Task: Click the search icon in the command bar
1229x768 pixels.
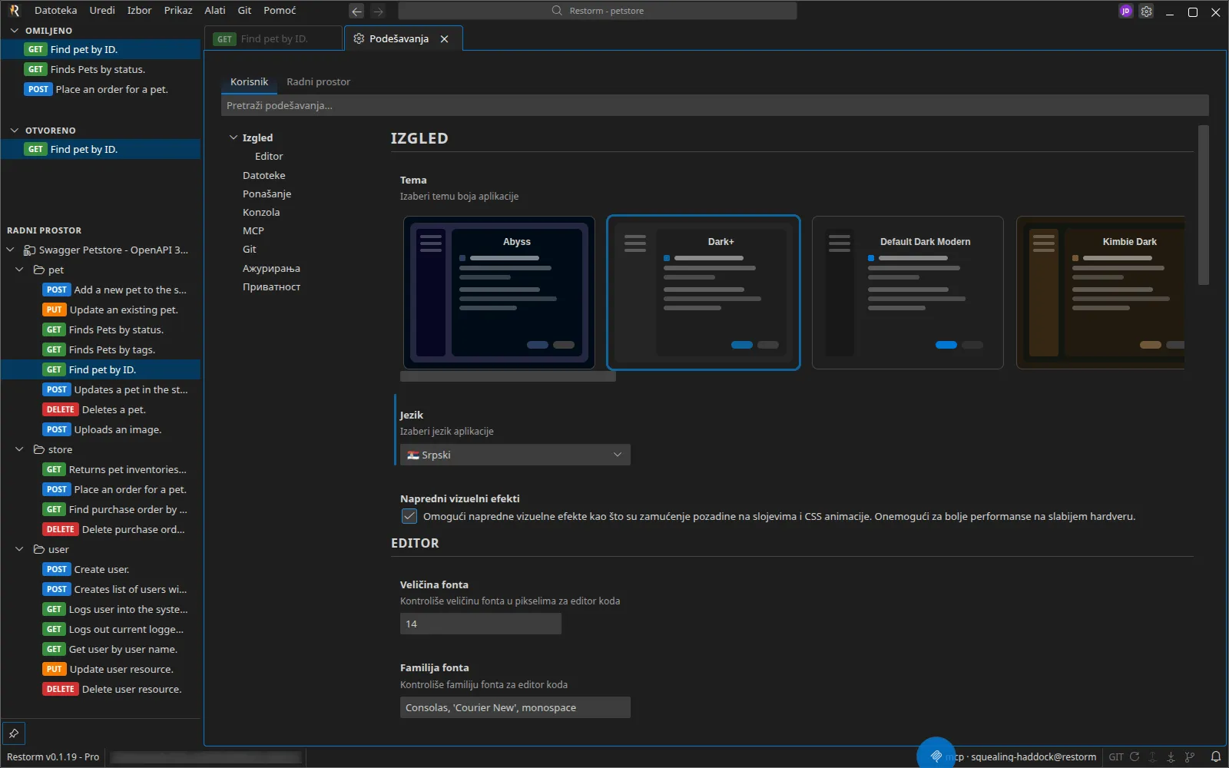Action: pos(557,11)
